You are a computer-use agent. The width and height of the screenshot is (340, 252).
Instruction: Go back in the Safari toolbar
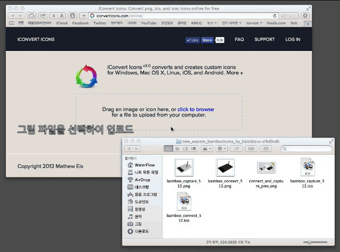(12, 15)
